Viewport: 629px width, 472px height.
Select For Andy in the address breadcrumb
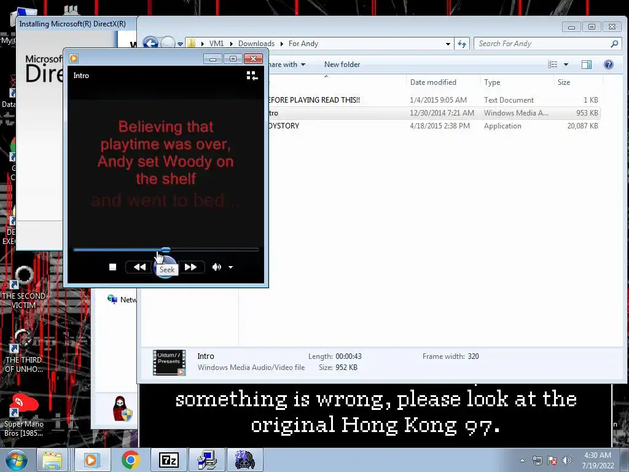[x=303, y=44]
